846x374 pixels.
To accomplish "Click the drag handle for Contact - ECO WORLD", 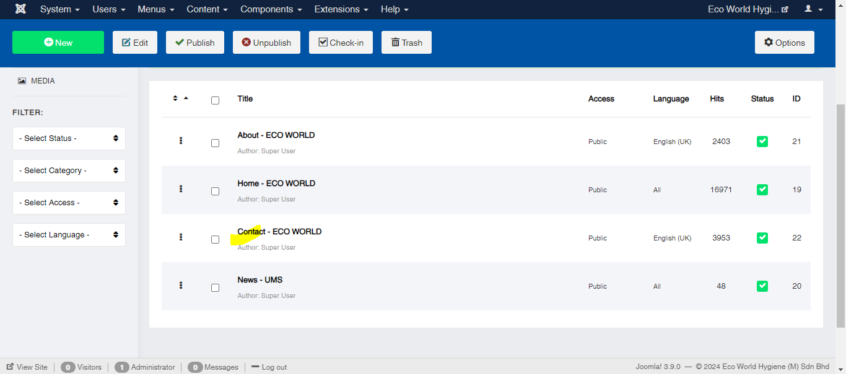I will (x=181, y=237).
